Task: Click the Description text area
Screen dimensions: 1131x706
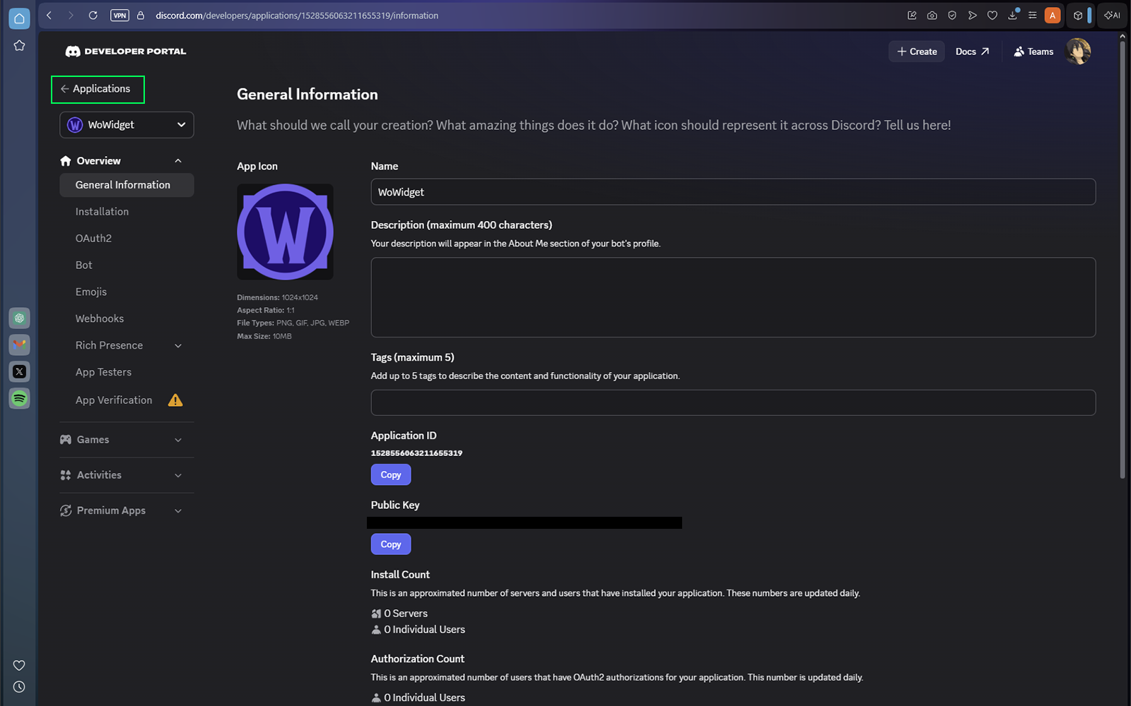Action: pyautogui.click(x=733, y=297)
